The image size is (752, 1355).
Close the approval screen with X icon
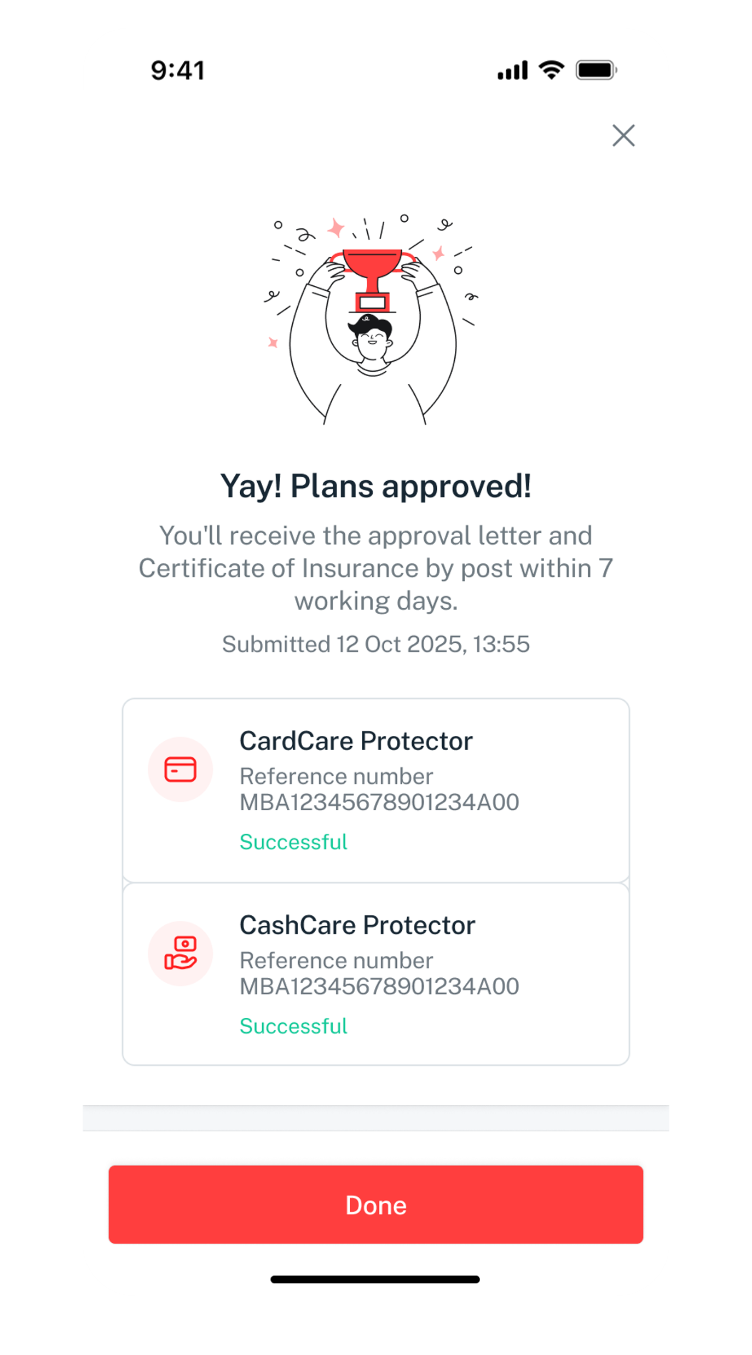pos(623,135)
